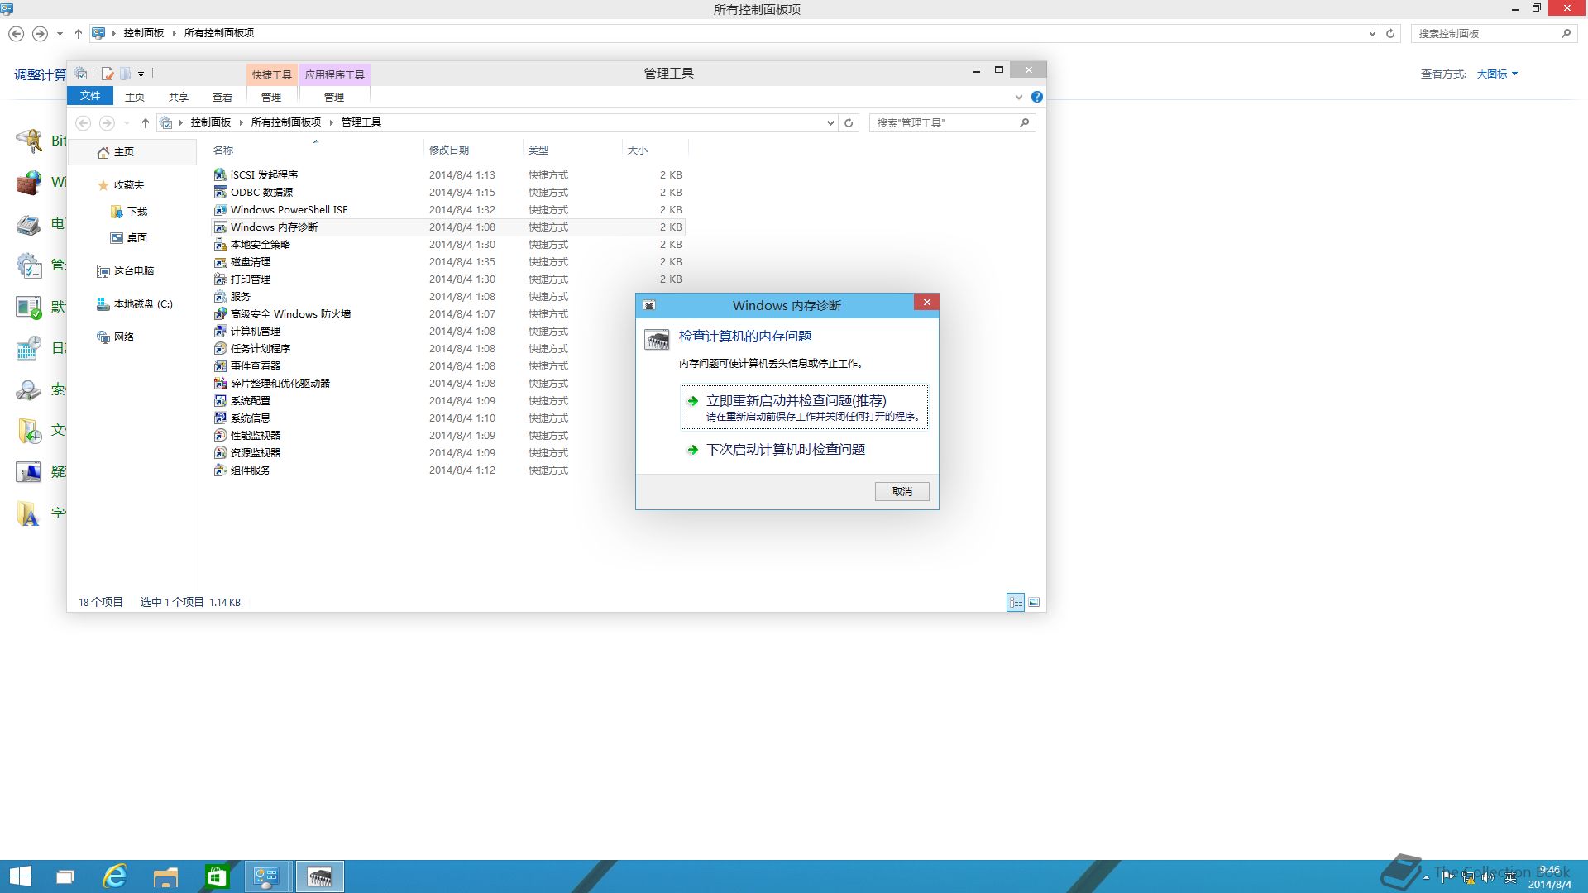The height and width of the screenshot is (893, 1588).
Task: Expand 管理工具 address bar history dropdown
Action: (830, 122)
